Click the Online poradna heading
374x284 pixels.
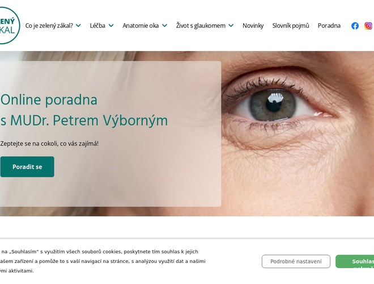click(84, 110)
